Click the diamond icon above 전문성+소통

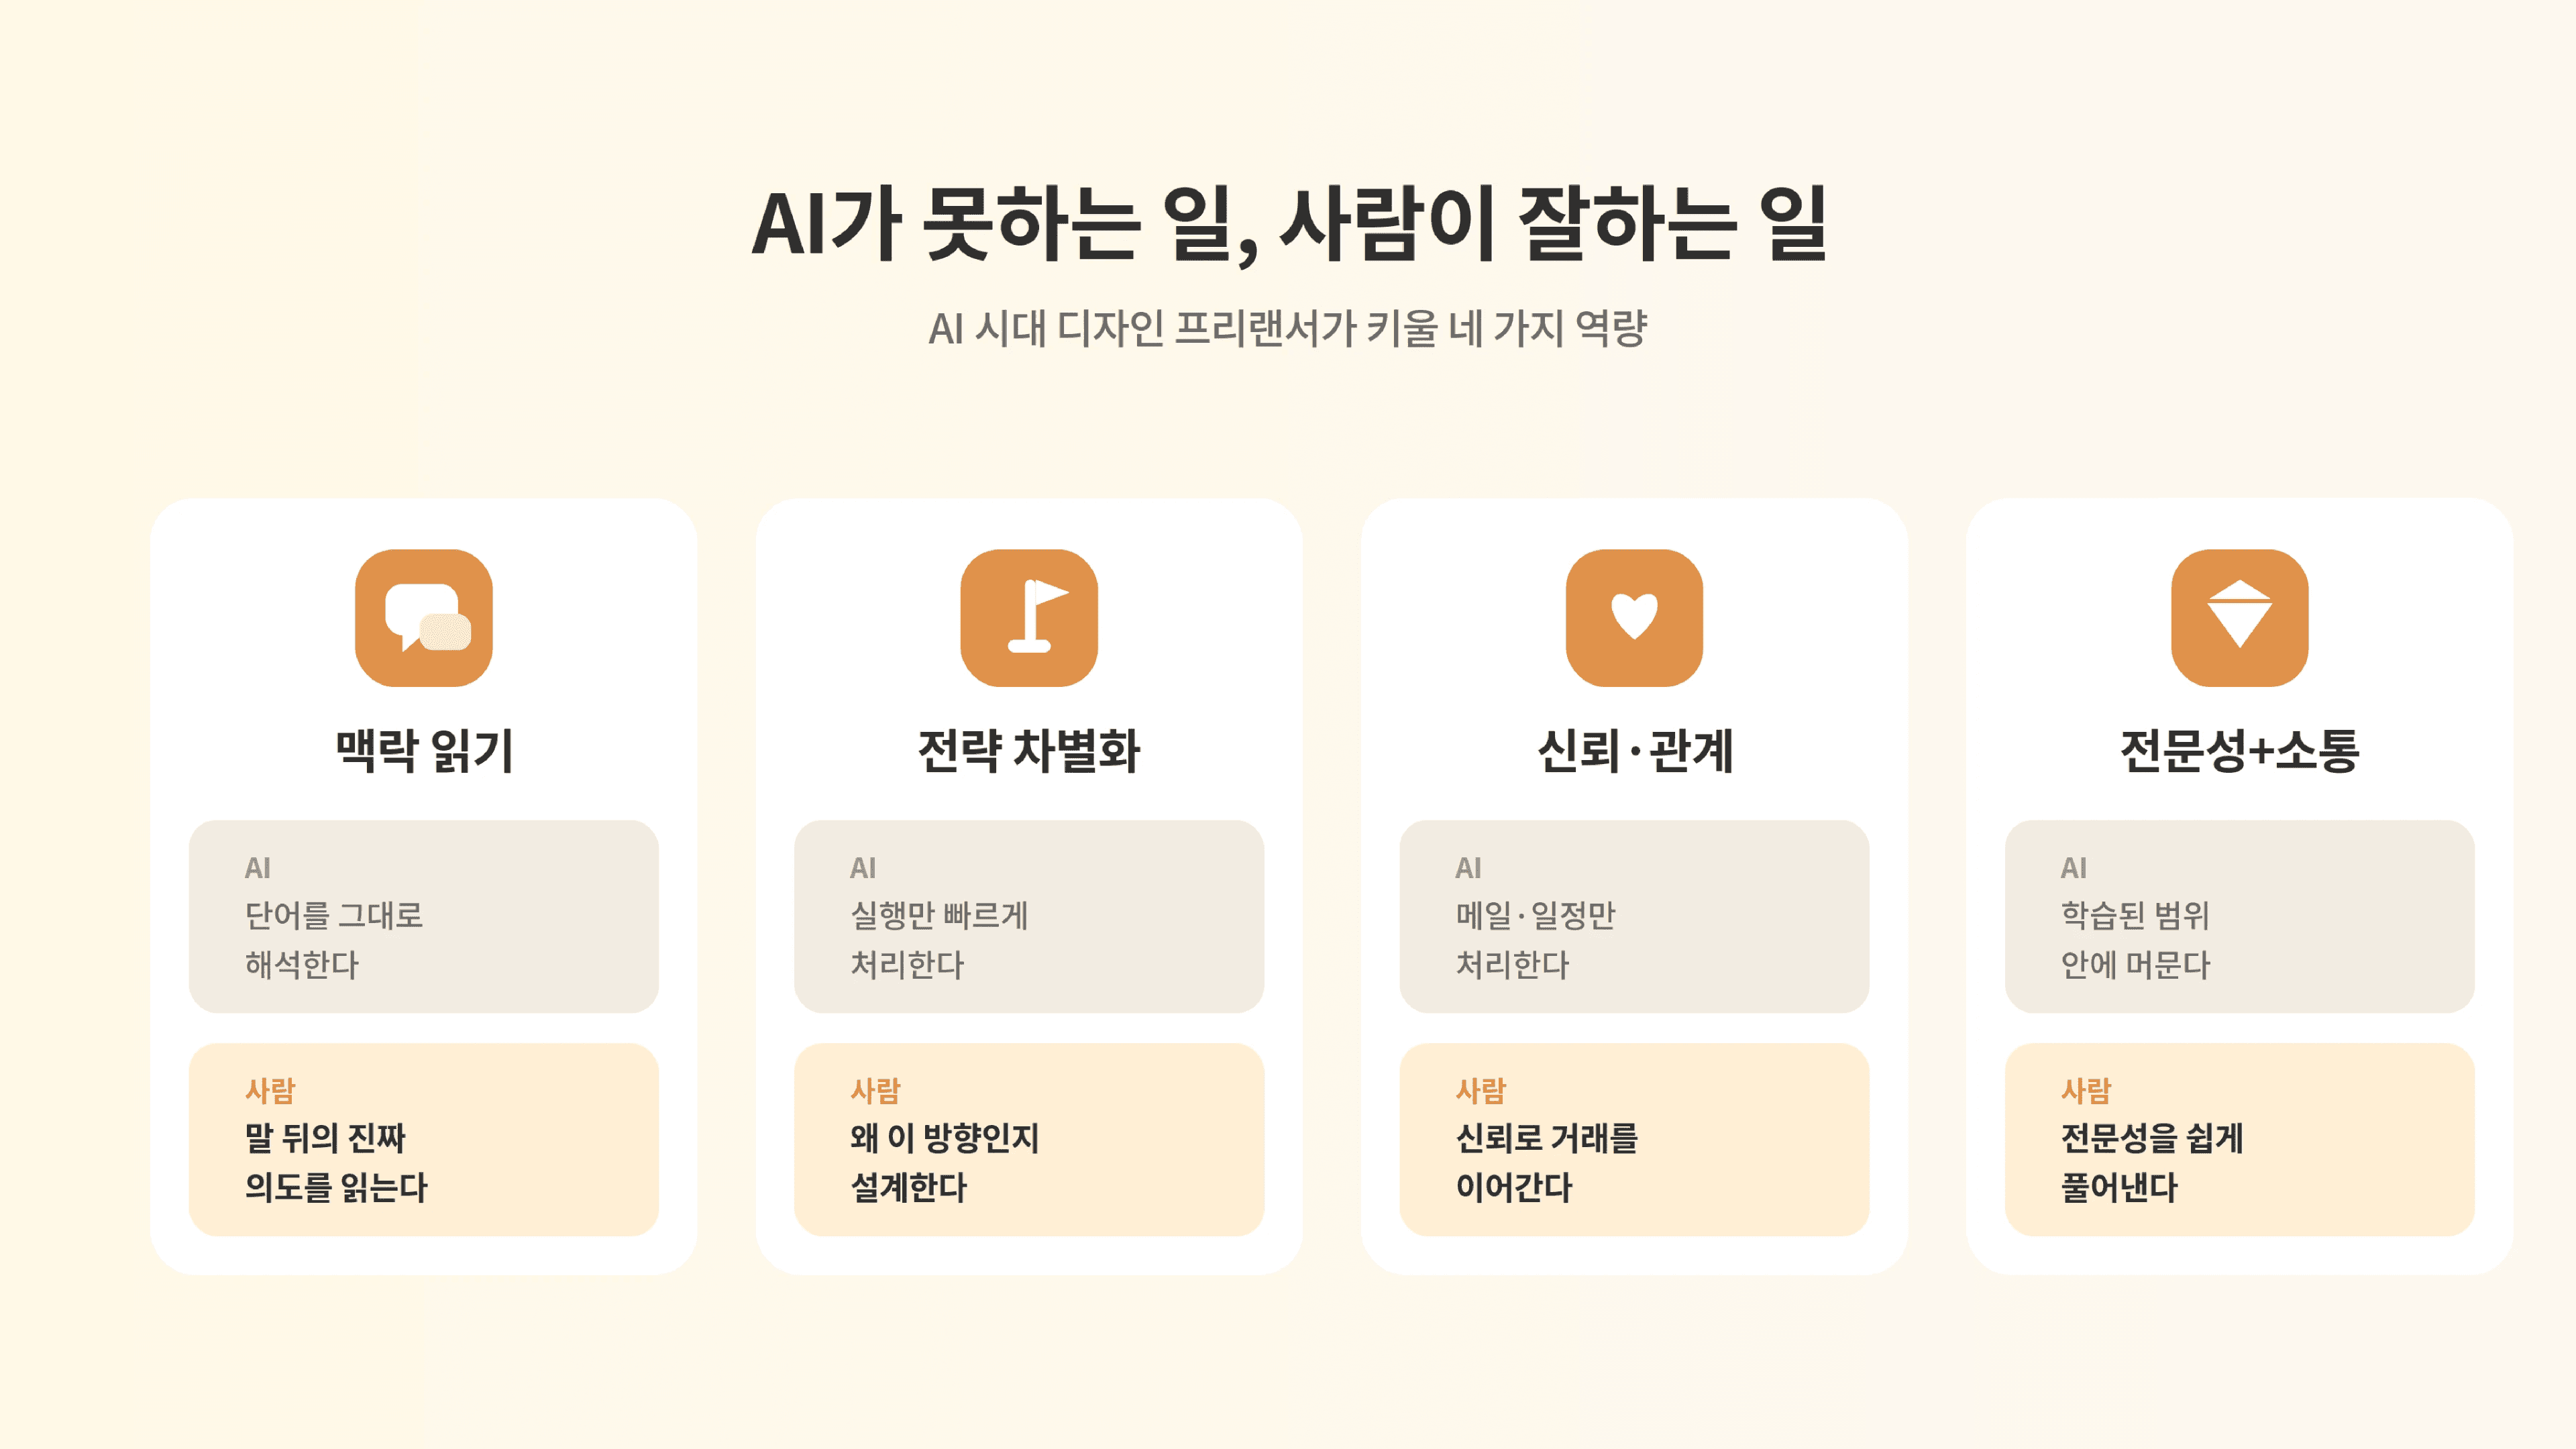point(2240,617)
